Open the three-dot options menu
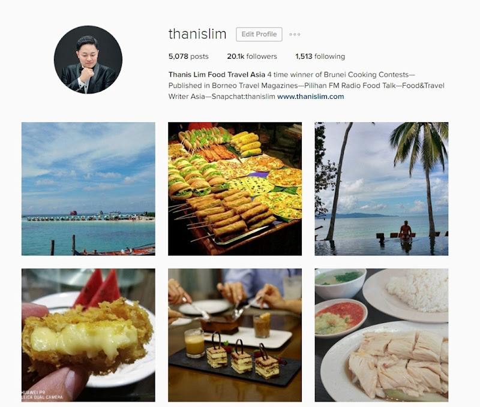 coord(295,34)
